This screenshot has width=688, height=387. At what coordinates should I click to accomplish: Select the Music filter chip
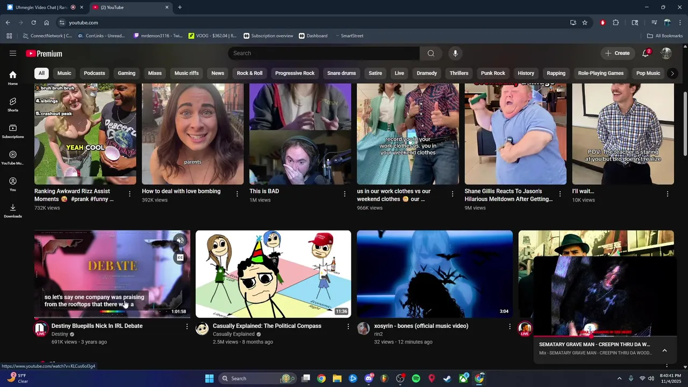click(x=64, y=73)
